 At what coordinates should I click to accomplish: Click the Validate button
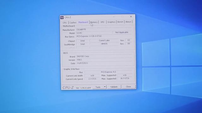[x=114, y=87]
